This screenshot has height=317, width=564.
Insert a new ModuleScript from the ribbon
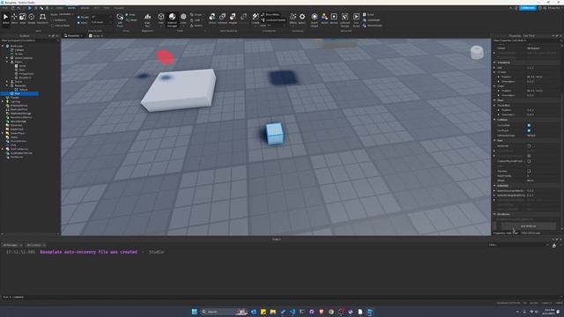373,26
